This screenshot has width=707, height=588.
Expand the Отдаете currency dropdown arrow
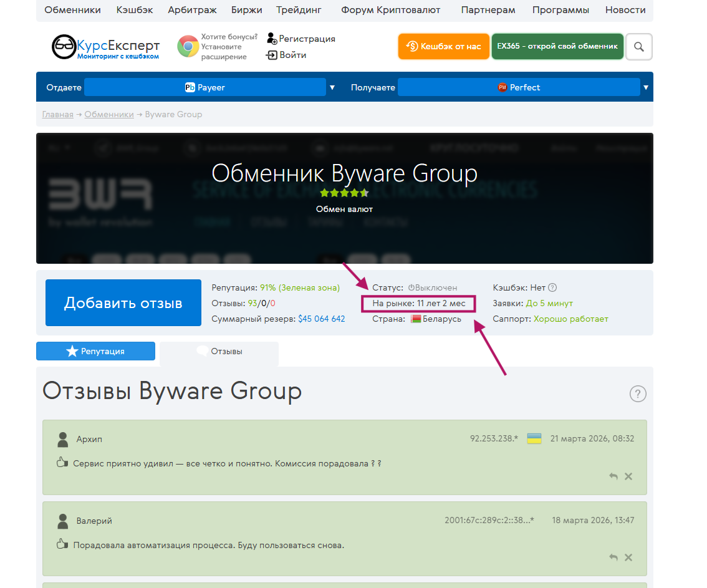[332, 87]
